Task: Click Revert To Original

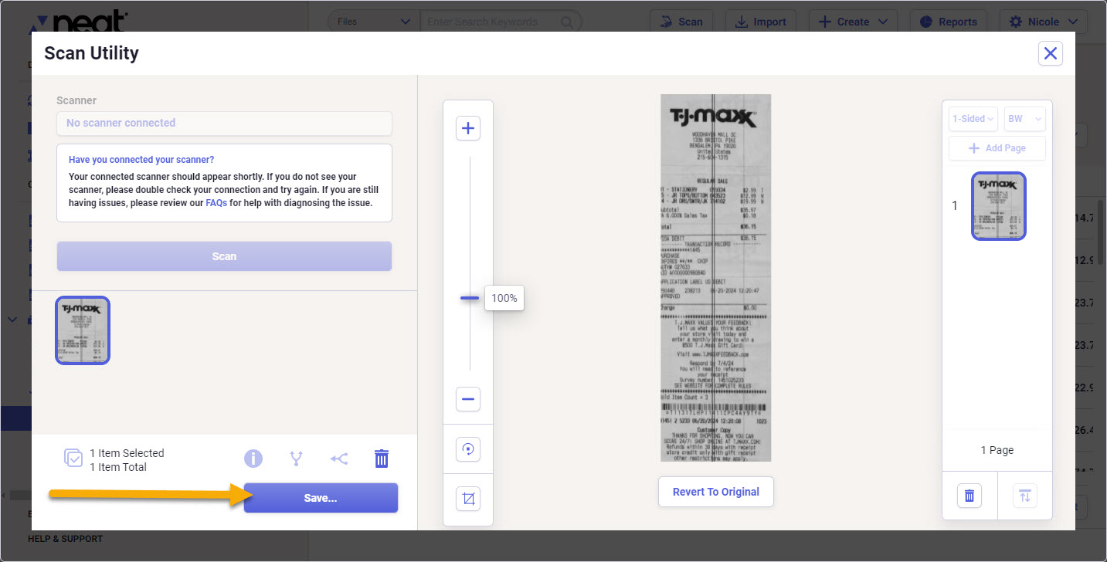Action: pos(715,492)
